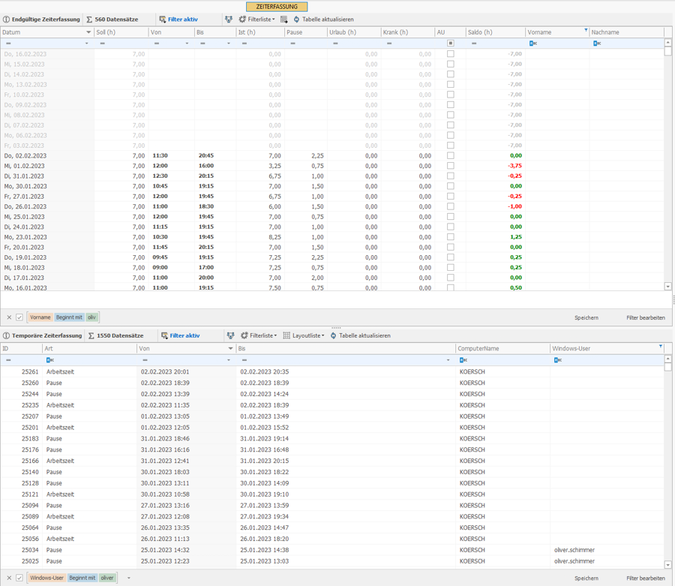The height and width of the screenshot is (586, 675).
Task: Click Tabelle aktualisieren in upper toolbar
Action: click(328, 20)
